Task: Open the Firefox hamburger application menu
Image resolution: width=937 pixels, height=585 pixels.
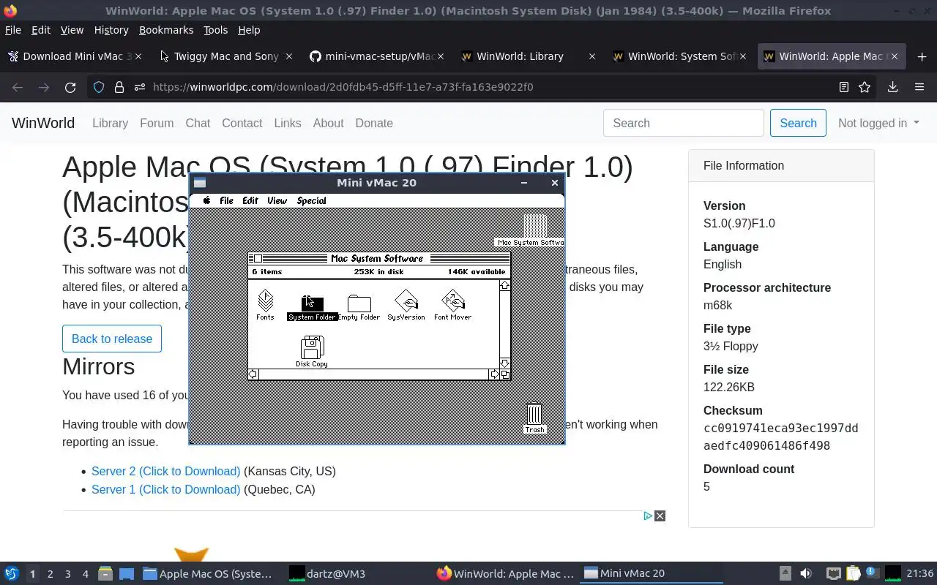Action: coord(919,87)
